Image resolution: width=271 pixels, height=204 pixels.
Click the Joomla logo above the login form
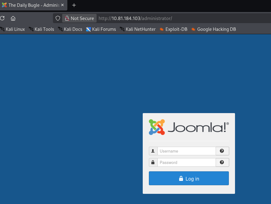click(x=189, y=127)
